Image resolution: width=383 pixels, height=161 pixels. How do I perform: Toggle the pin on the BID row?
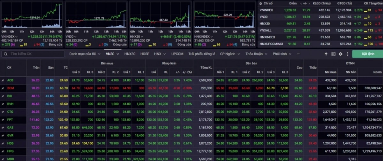tap(3, 96)
